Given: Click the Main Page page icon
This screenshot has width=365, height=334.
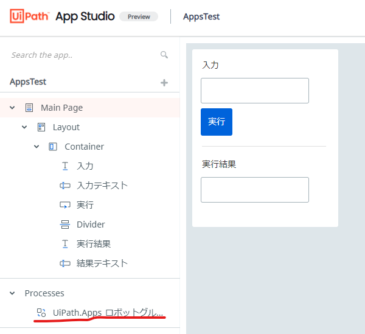Looking at the screenshot, I should click(x=29, y=108).
